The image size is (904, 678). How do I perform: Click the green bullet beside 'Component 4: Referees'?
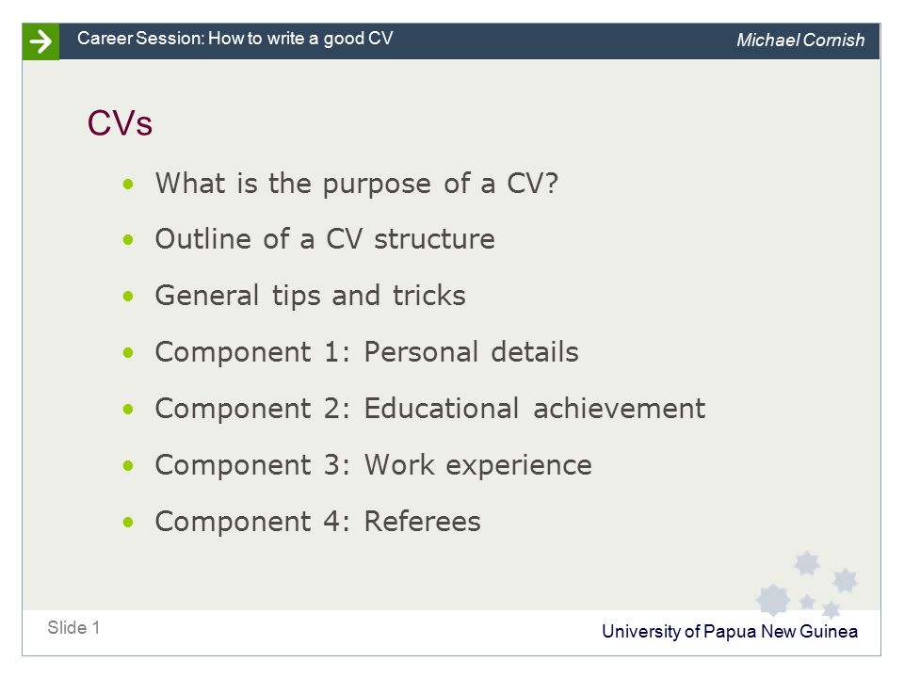tap(128, 523)
